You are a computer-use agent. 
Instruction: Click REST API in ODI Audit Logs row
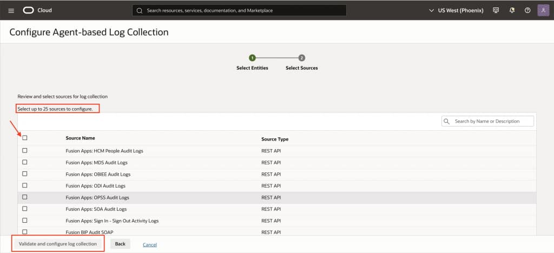(x=271, y=185)
